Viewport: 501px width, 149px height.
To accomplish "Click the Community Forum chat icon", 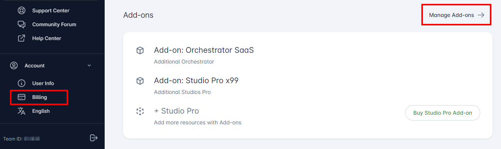I will tap(22, 24).
